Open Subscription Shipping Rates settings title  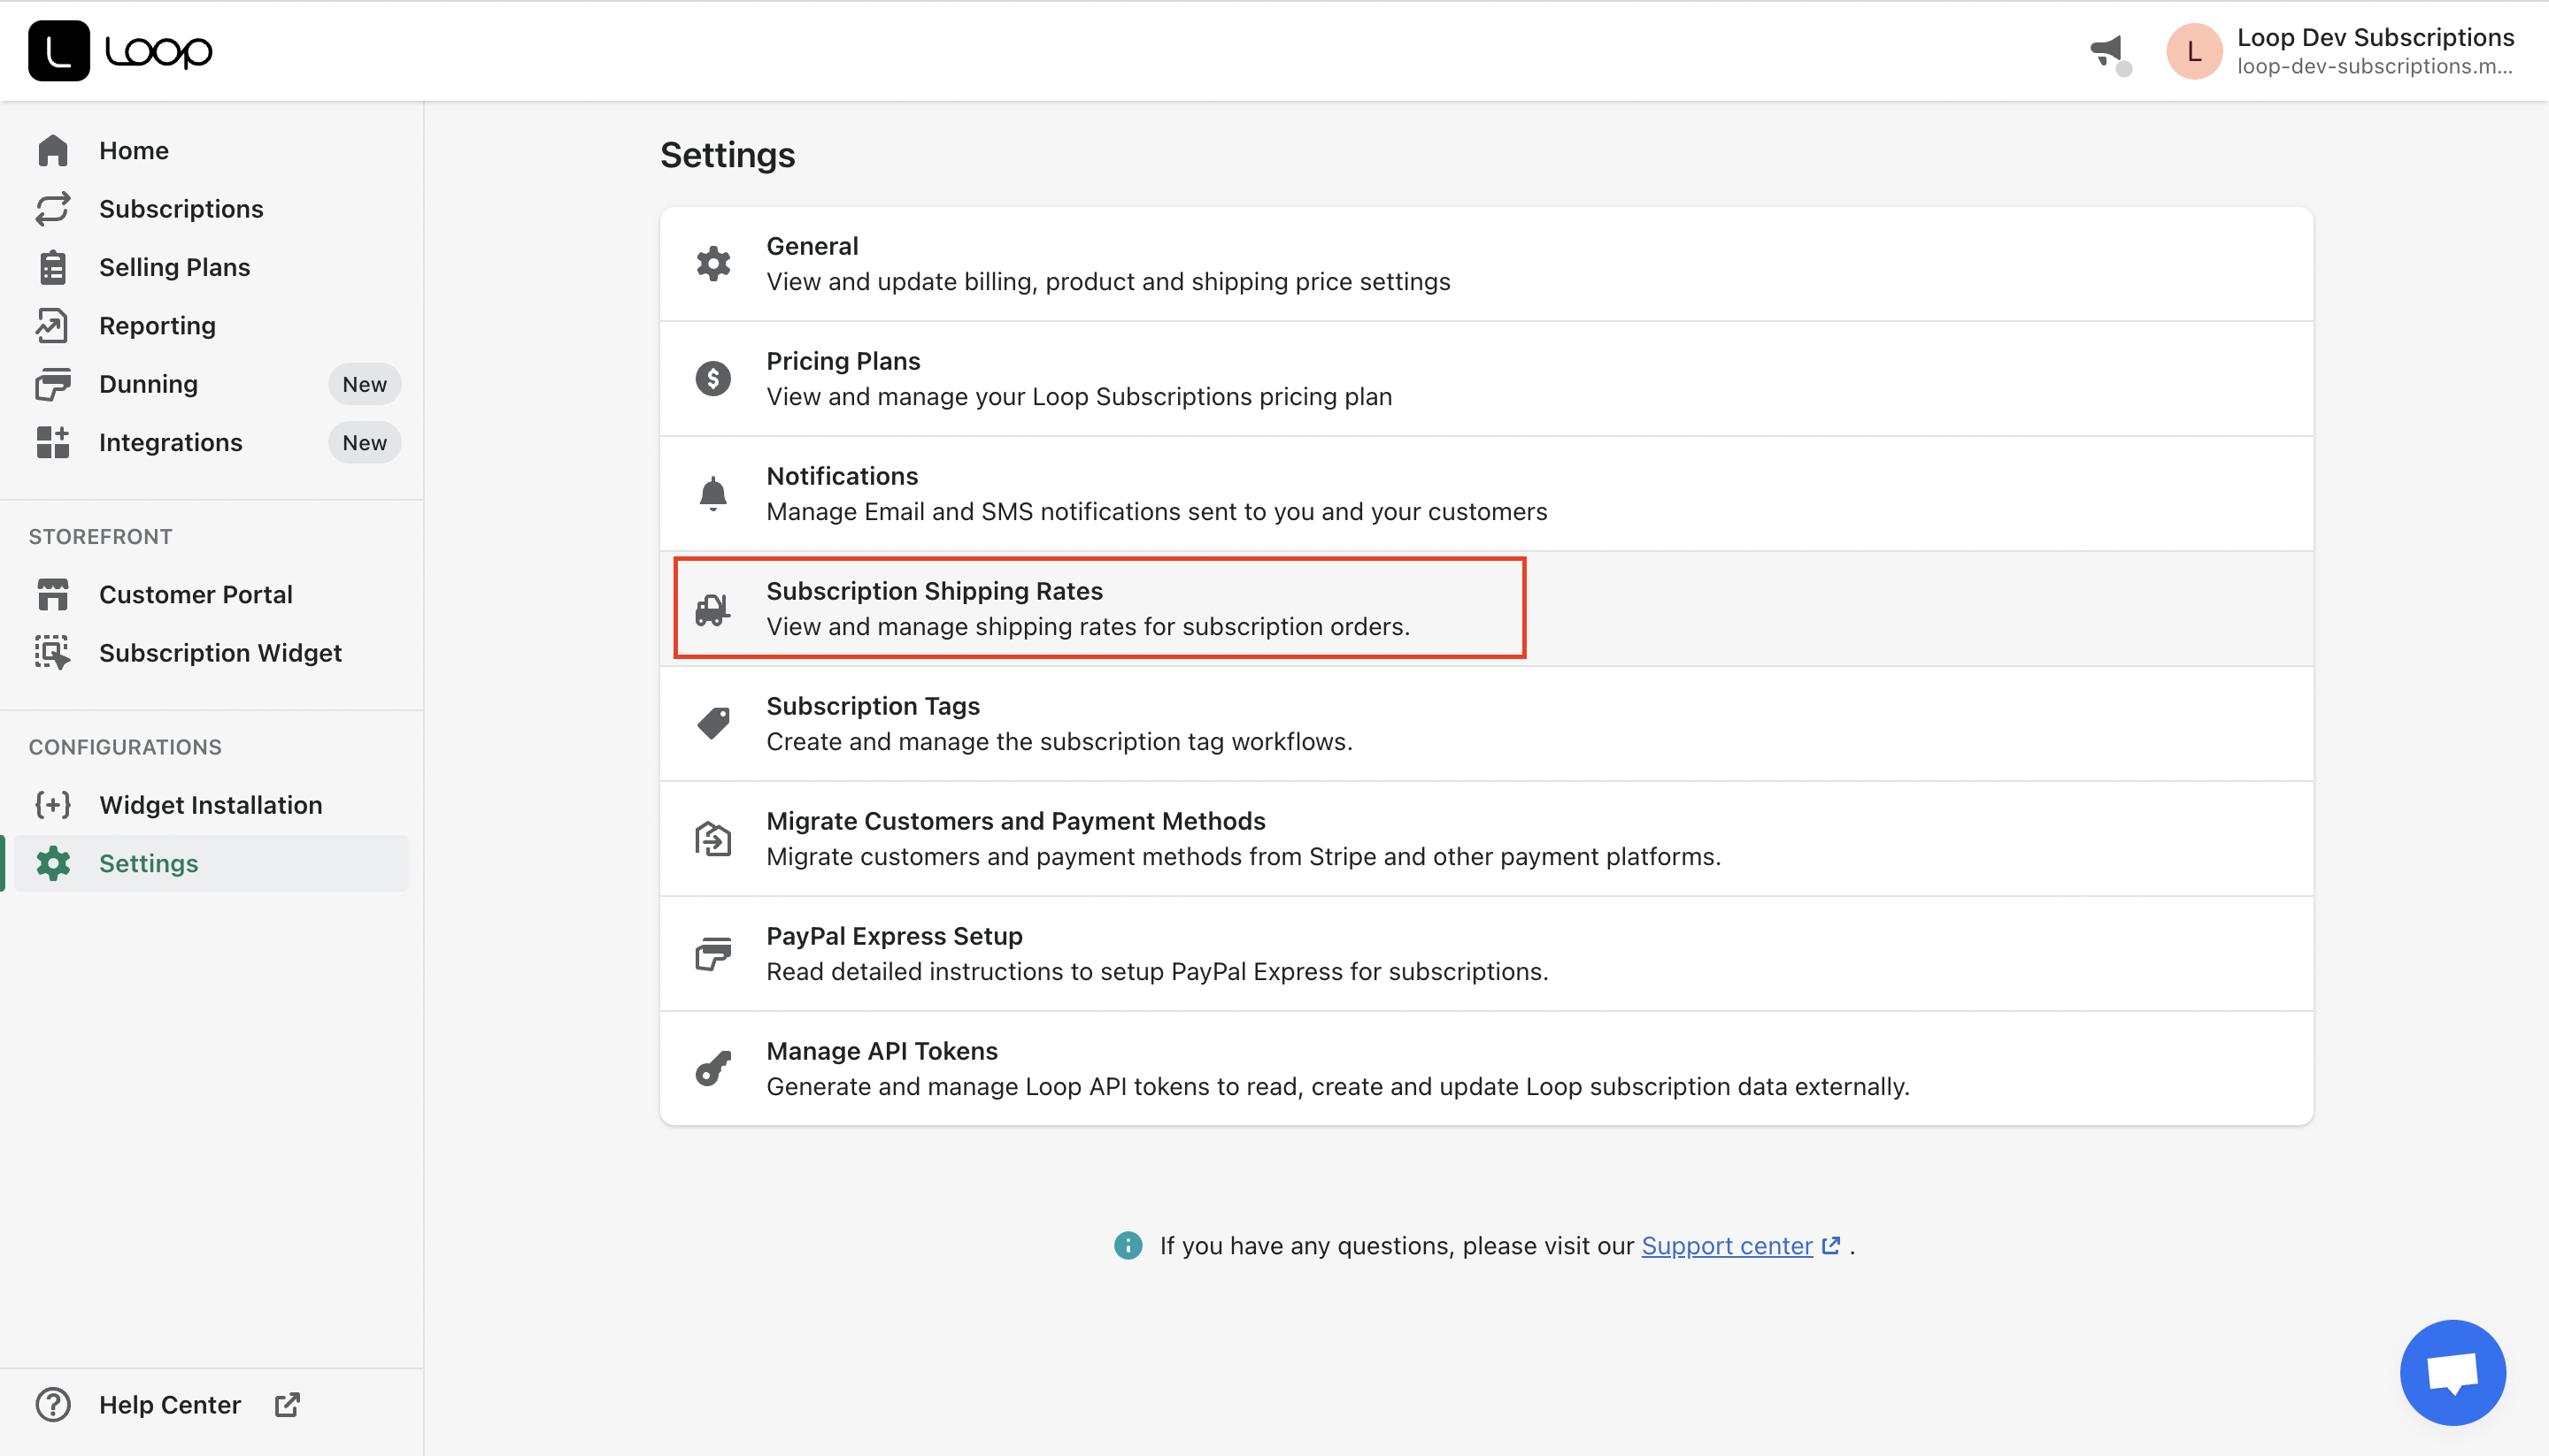[935, 591]
